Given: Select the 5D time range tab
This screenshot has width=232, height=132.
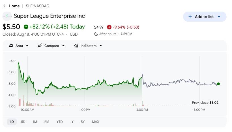Looking at the screenshot, I should (x=23, y=122).
